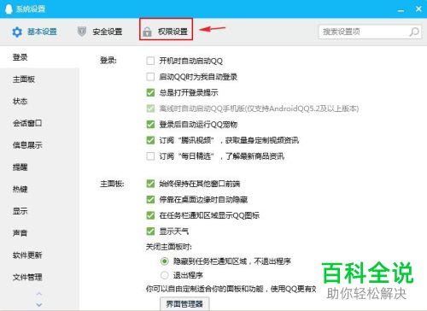Click the QQ penguin logo in title bar
Screen dimensions: 427x311
click(x=9, y=9)
